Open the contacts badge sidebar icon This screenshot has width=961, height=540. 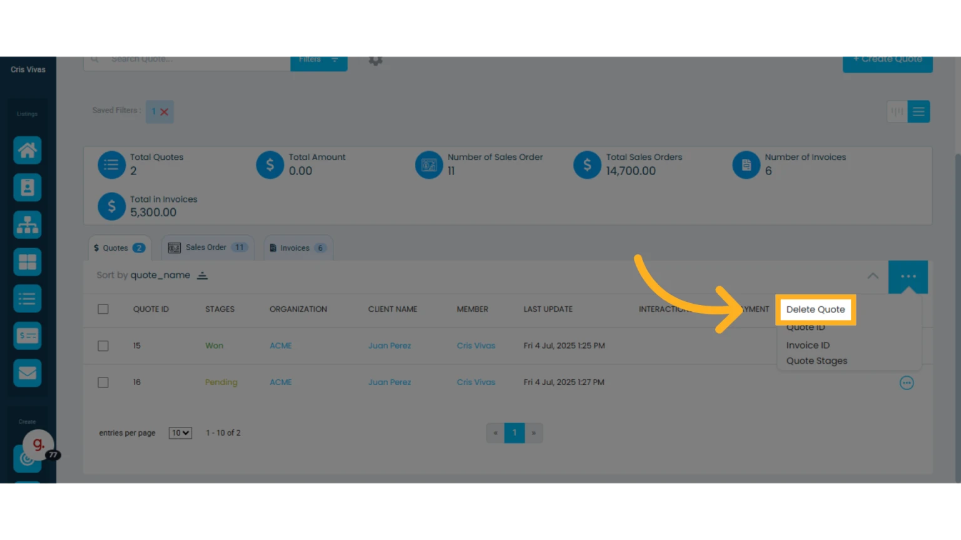[28, 187]
